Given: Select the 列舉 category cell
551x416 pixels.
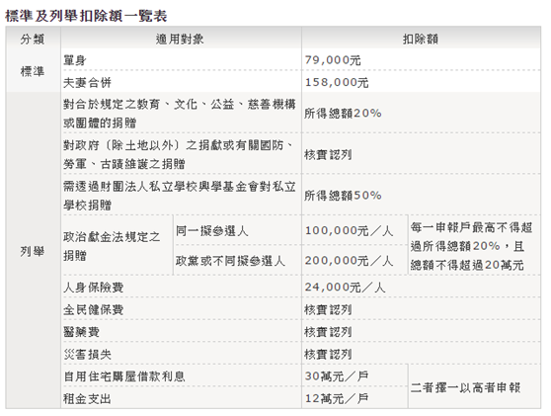Looking at the screenshot, I should tap(33, 251).
